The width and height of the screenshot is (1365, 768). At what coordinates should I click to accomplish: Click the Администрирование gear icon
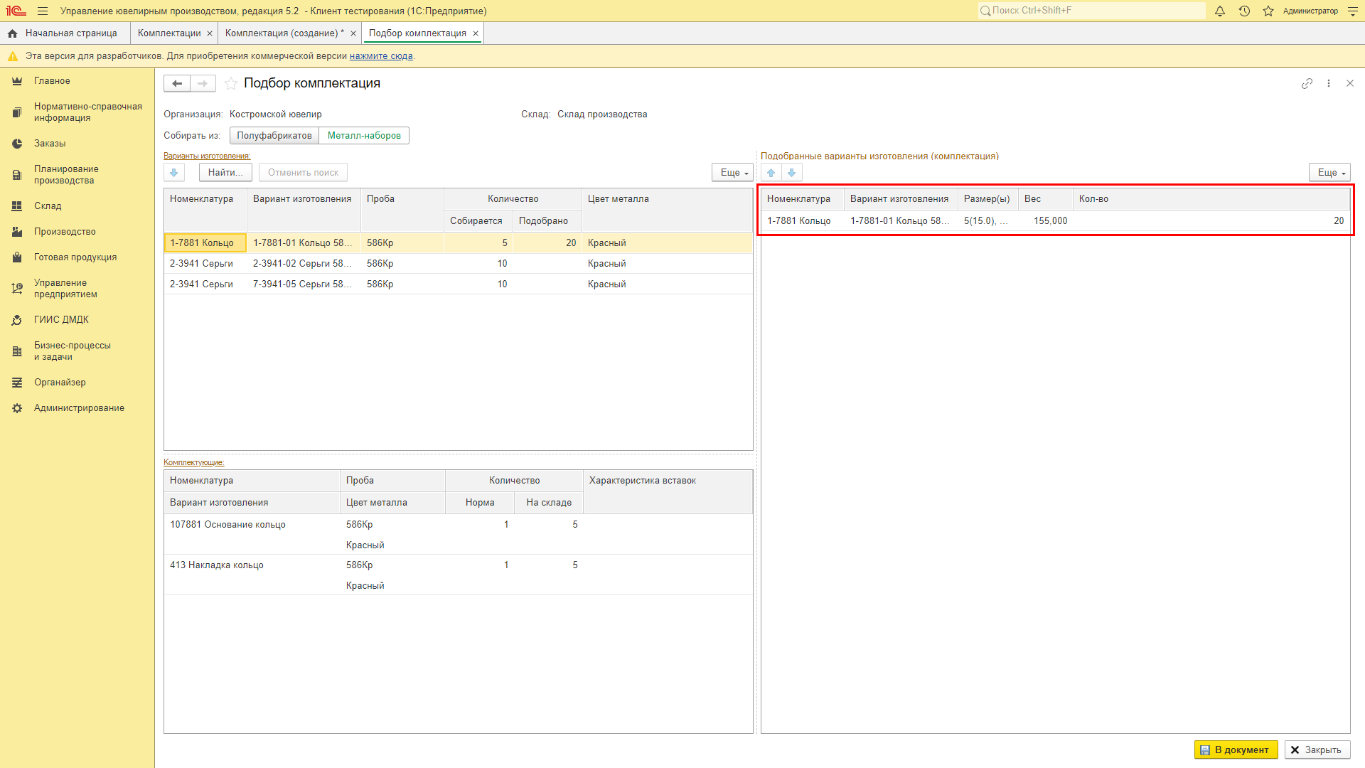click(17, 408)
